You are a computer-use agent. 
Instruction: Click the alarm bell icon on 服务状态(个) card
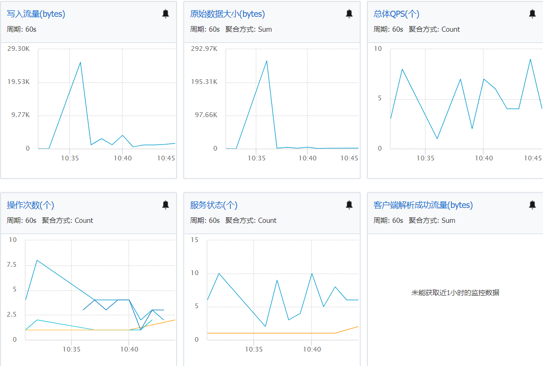click(349, 205)
